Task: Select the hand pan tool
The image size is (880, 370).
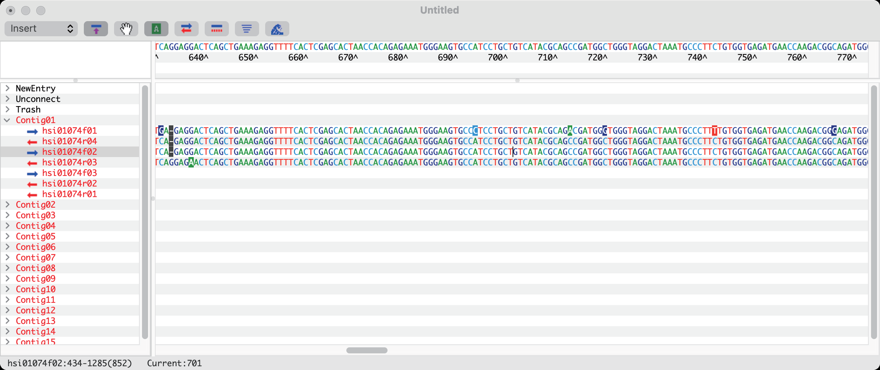Action: click(126, 29)
